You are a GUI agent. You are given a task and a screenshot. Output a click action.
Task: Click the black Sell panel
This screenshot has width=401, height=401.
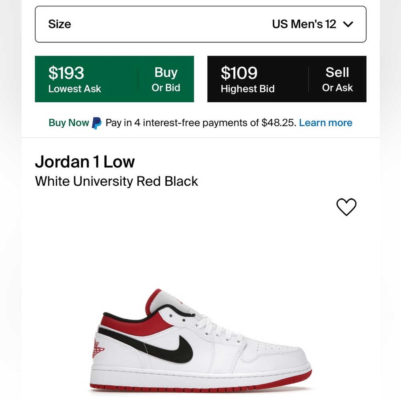(x=286, y=79)
